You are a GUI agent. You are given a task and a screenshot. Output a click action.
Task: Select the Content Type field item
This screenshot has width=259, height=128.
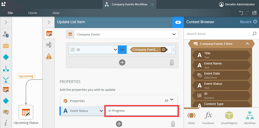[x=221, y=104]
